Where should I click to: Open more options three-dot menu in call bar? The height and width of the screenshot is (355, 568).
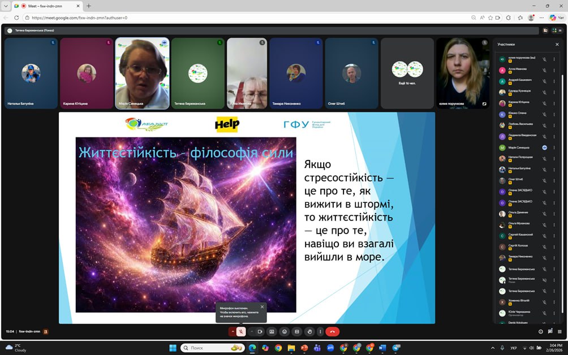320,332
